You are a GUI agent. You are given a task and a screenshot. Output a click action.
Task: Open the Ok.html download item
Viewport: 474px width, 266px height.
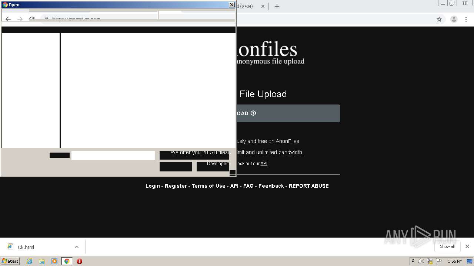pyautogui.click(x=26, y=247)
